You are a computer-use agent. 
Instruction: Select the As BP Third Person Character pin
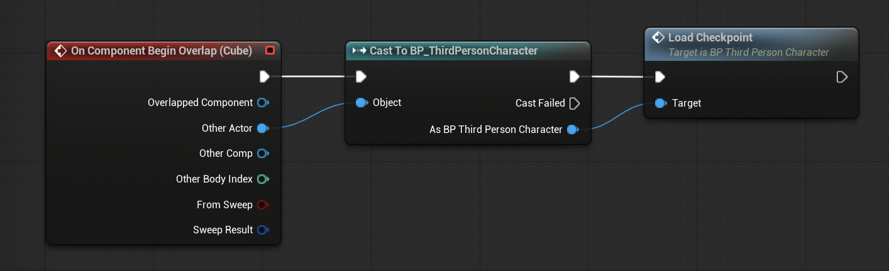coord(573,130)
